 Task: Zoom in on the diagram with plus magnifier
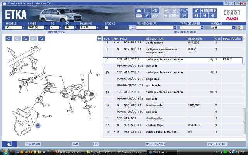[9, 39]
